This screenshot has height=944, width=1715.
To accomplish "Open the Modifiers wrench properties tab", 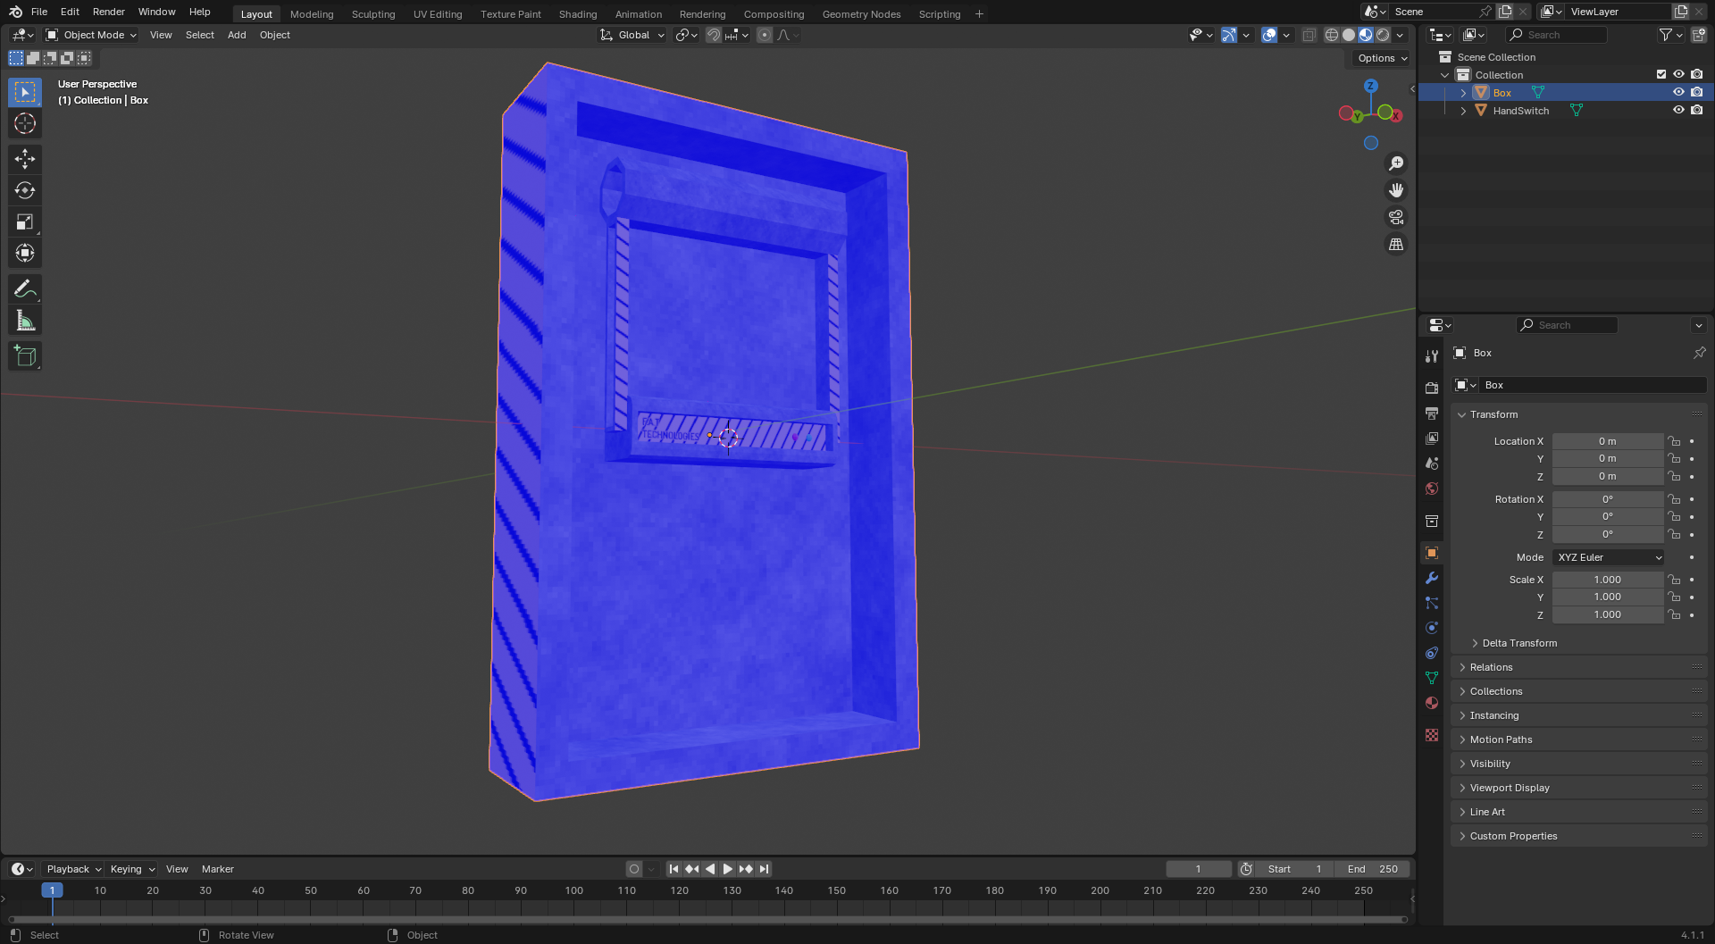I will coord(1432,579).
